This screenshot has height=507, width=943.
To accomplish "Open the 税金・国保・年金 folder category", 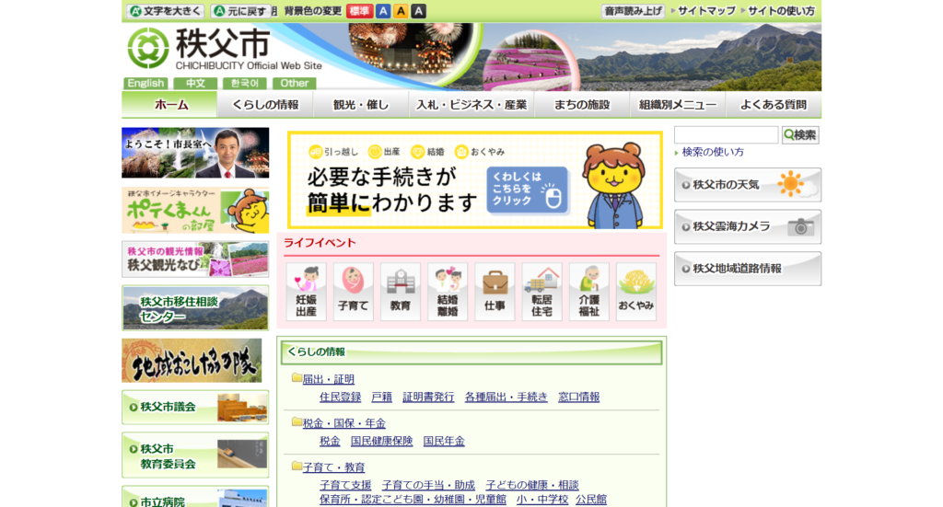I will (343, 423).
